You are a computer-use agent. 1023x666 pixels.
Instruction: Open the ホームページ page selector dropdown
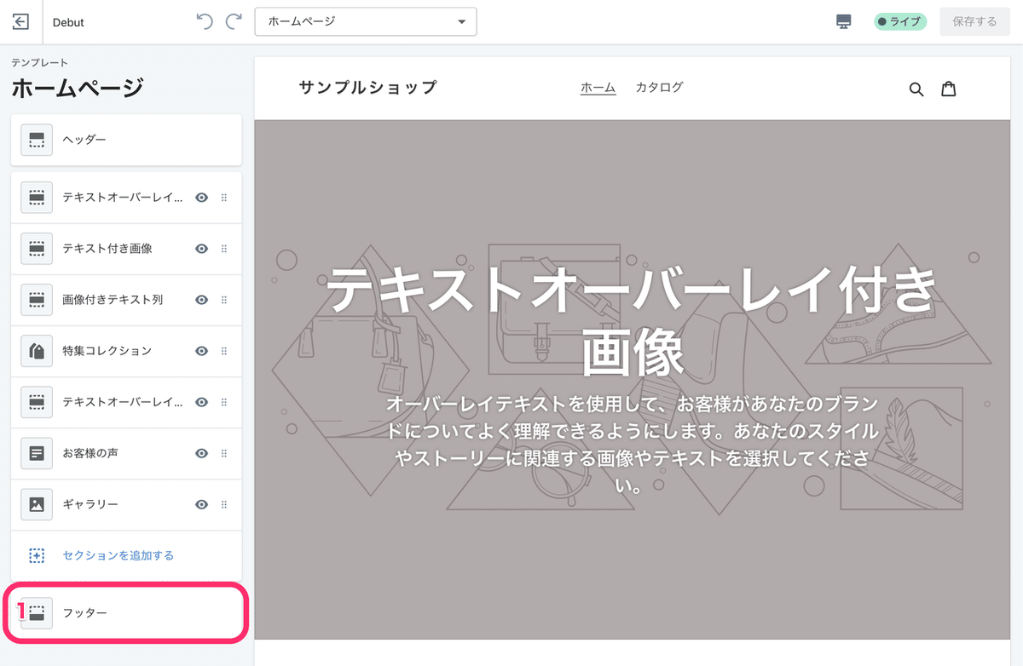pos(366,22)
